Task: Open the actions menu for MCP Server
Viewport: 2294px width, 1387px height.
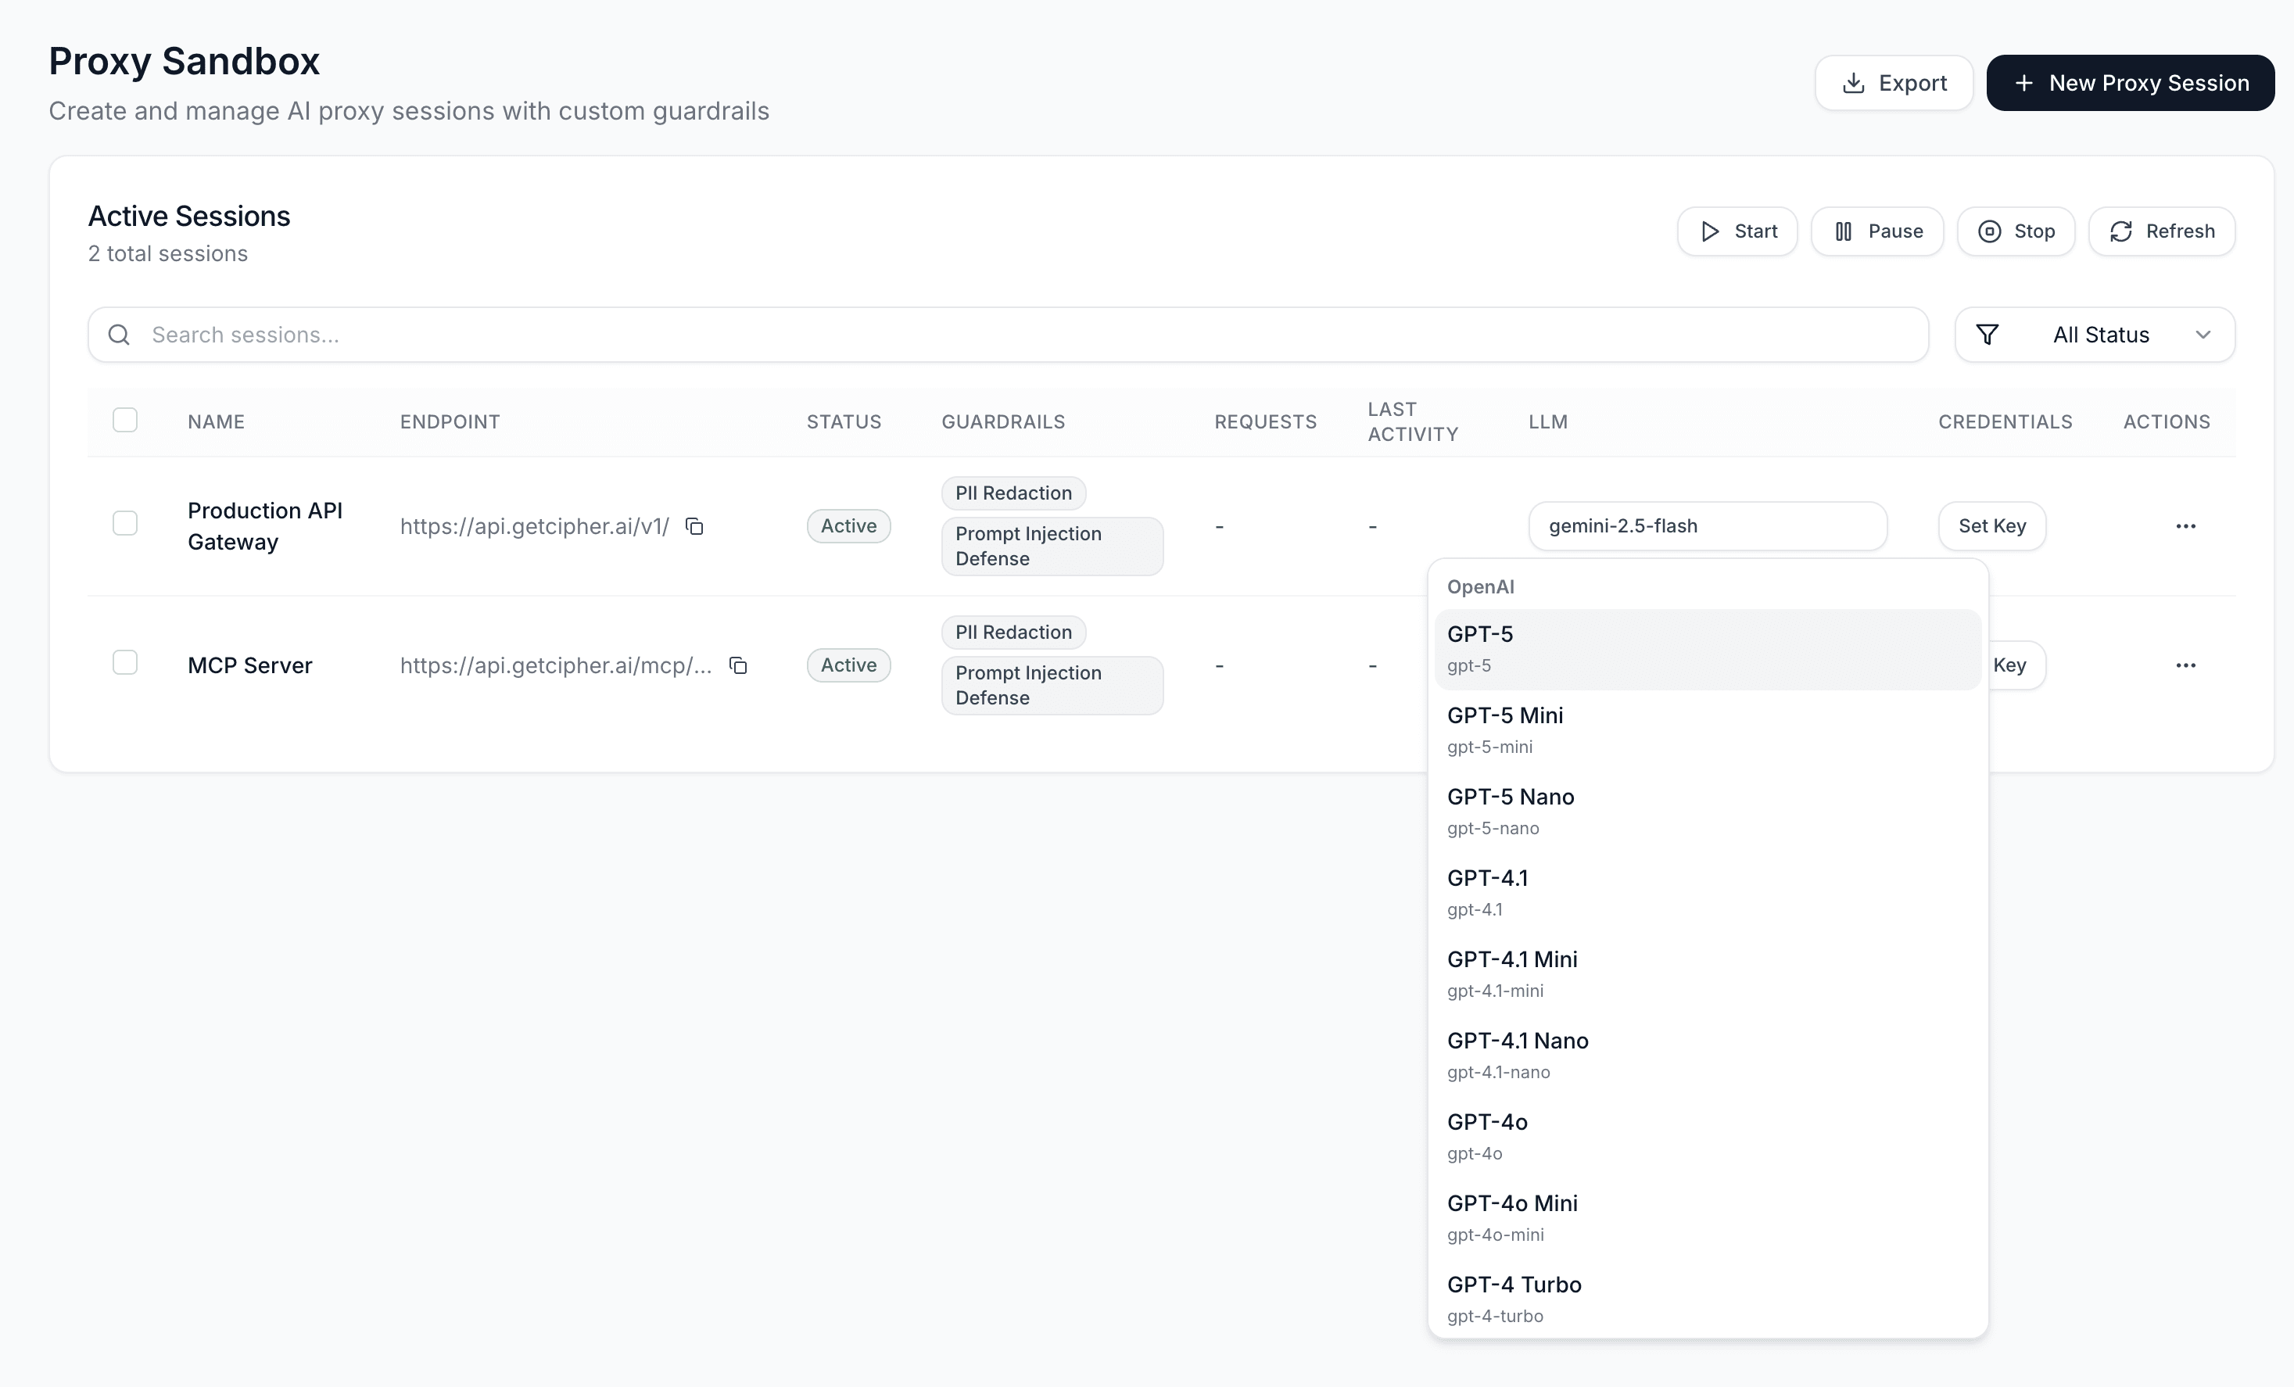Action: (2186, 665)
